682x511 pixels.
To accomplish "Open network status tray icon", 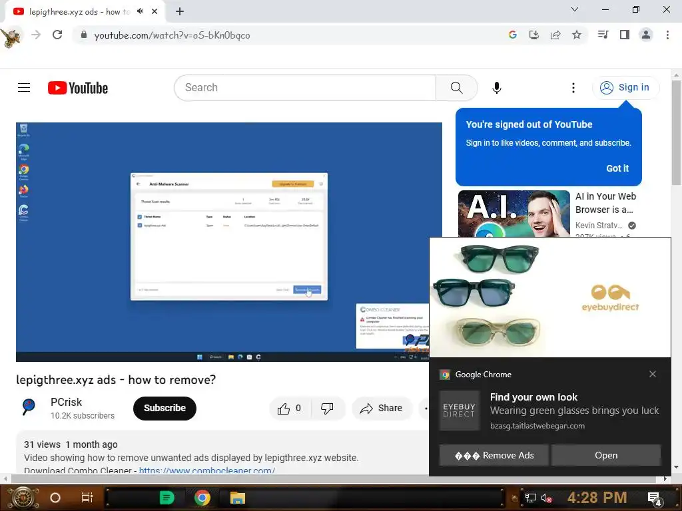I will tap(530, 498).
